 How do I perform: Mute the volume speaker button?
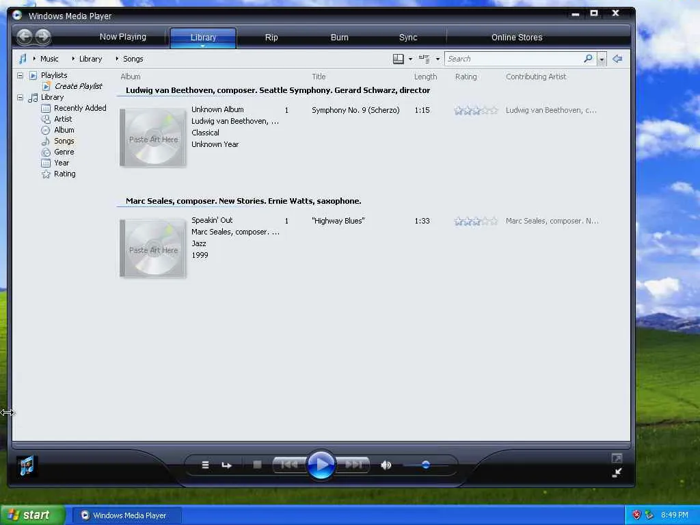(386, 465)
